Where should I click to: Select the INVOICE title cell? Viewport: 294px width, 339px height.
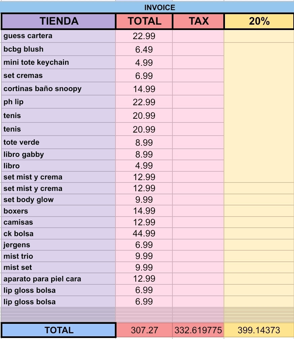[160, 7]
